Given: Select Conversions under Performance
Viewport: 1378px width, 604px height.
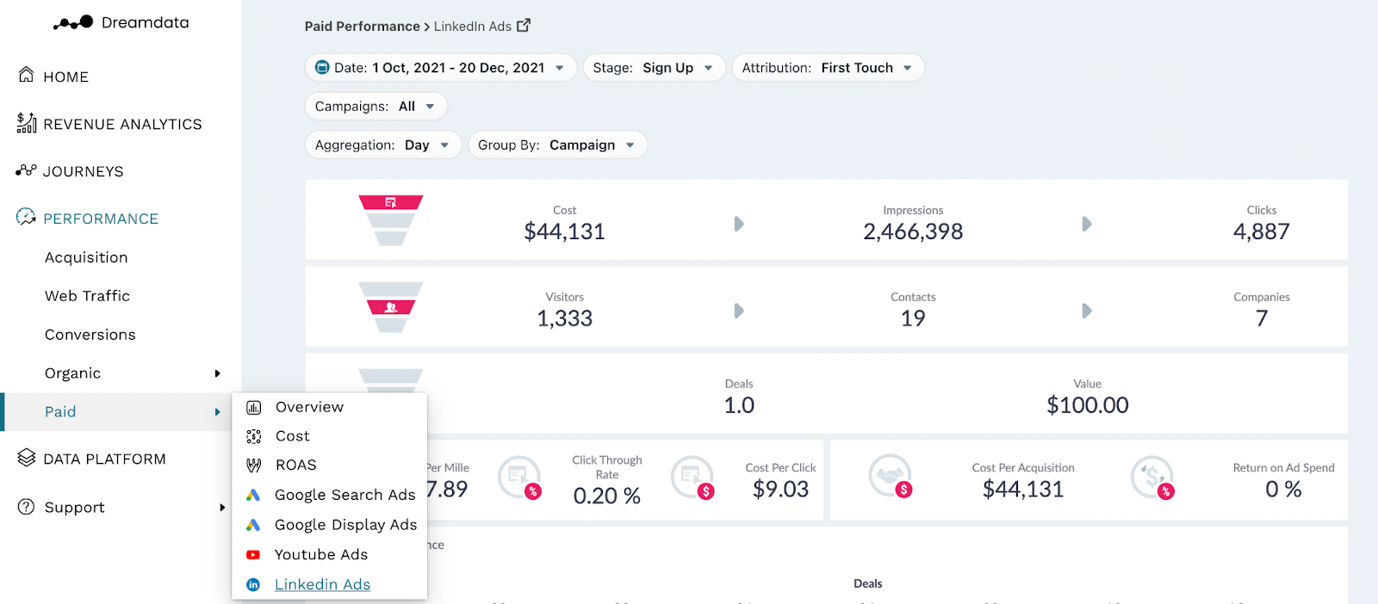Looking at the screenshot, I should [x=90, y=335].
